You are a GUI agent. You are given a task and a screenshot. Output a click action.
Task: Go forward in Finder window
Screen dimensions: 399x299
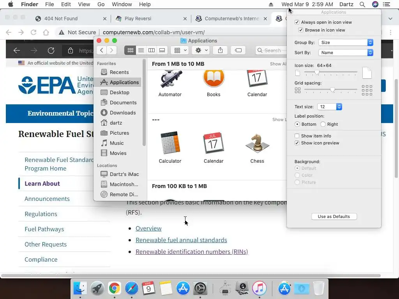pos(111,50)
